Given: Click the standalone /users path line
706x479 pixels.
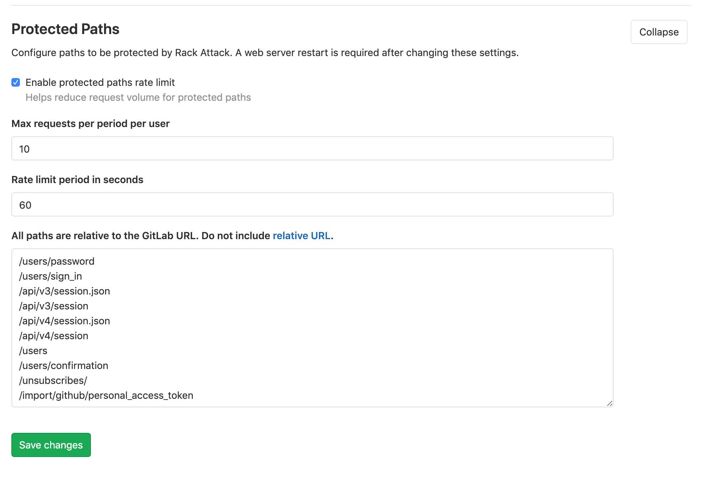Looking at the screenshot, I should (x=33, y=351).
